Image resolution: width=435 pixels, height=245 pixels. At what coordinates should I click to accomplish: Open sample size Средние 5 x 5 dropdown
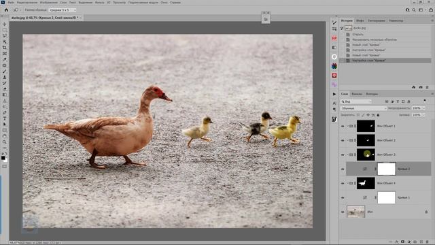pos(63,10)
